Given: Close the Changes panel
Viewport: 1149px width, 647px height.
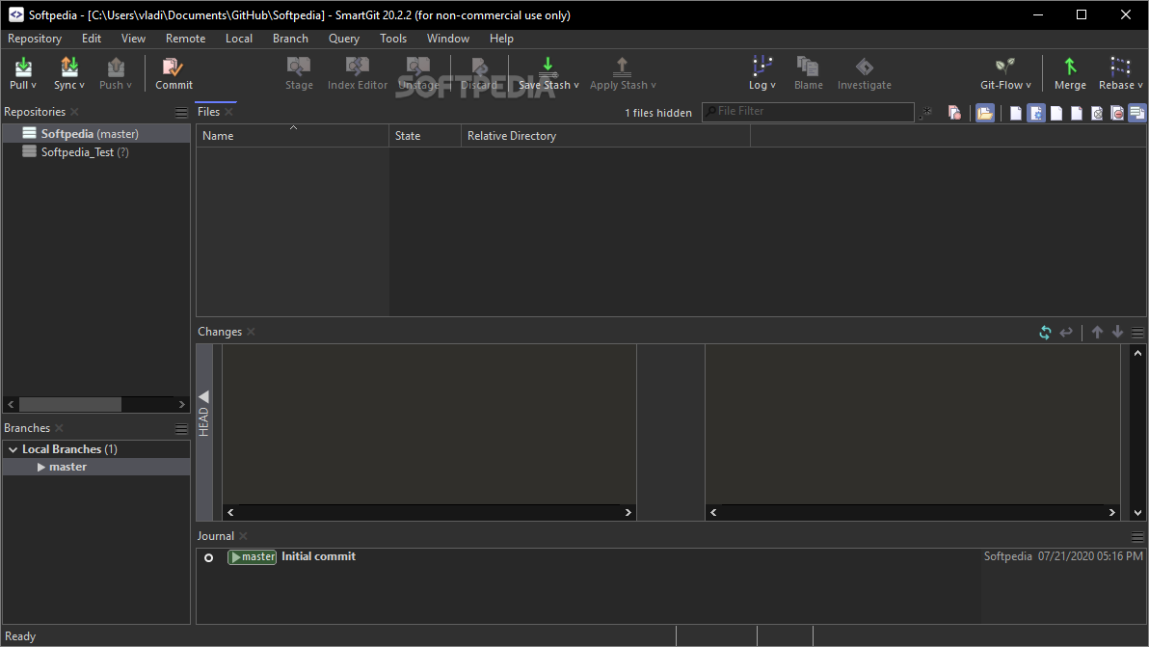Looking at the screenshot, I should [252, 332].
